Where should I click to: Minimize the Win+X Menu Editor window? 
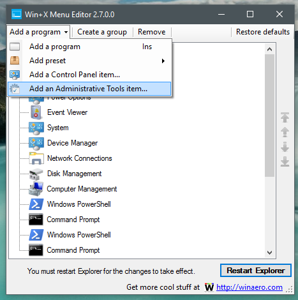[x=221, y=14]
